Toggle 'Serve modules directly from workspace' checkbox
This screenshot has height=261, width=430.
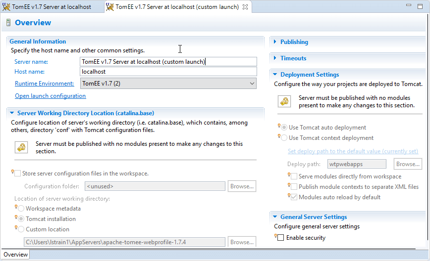[294, 176]
